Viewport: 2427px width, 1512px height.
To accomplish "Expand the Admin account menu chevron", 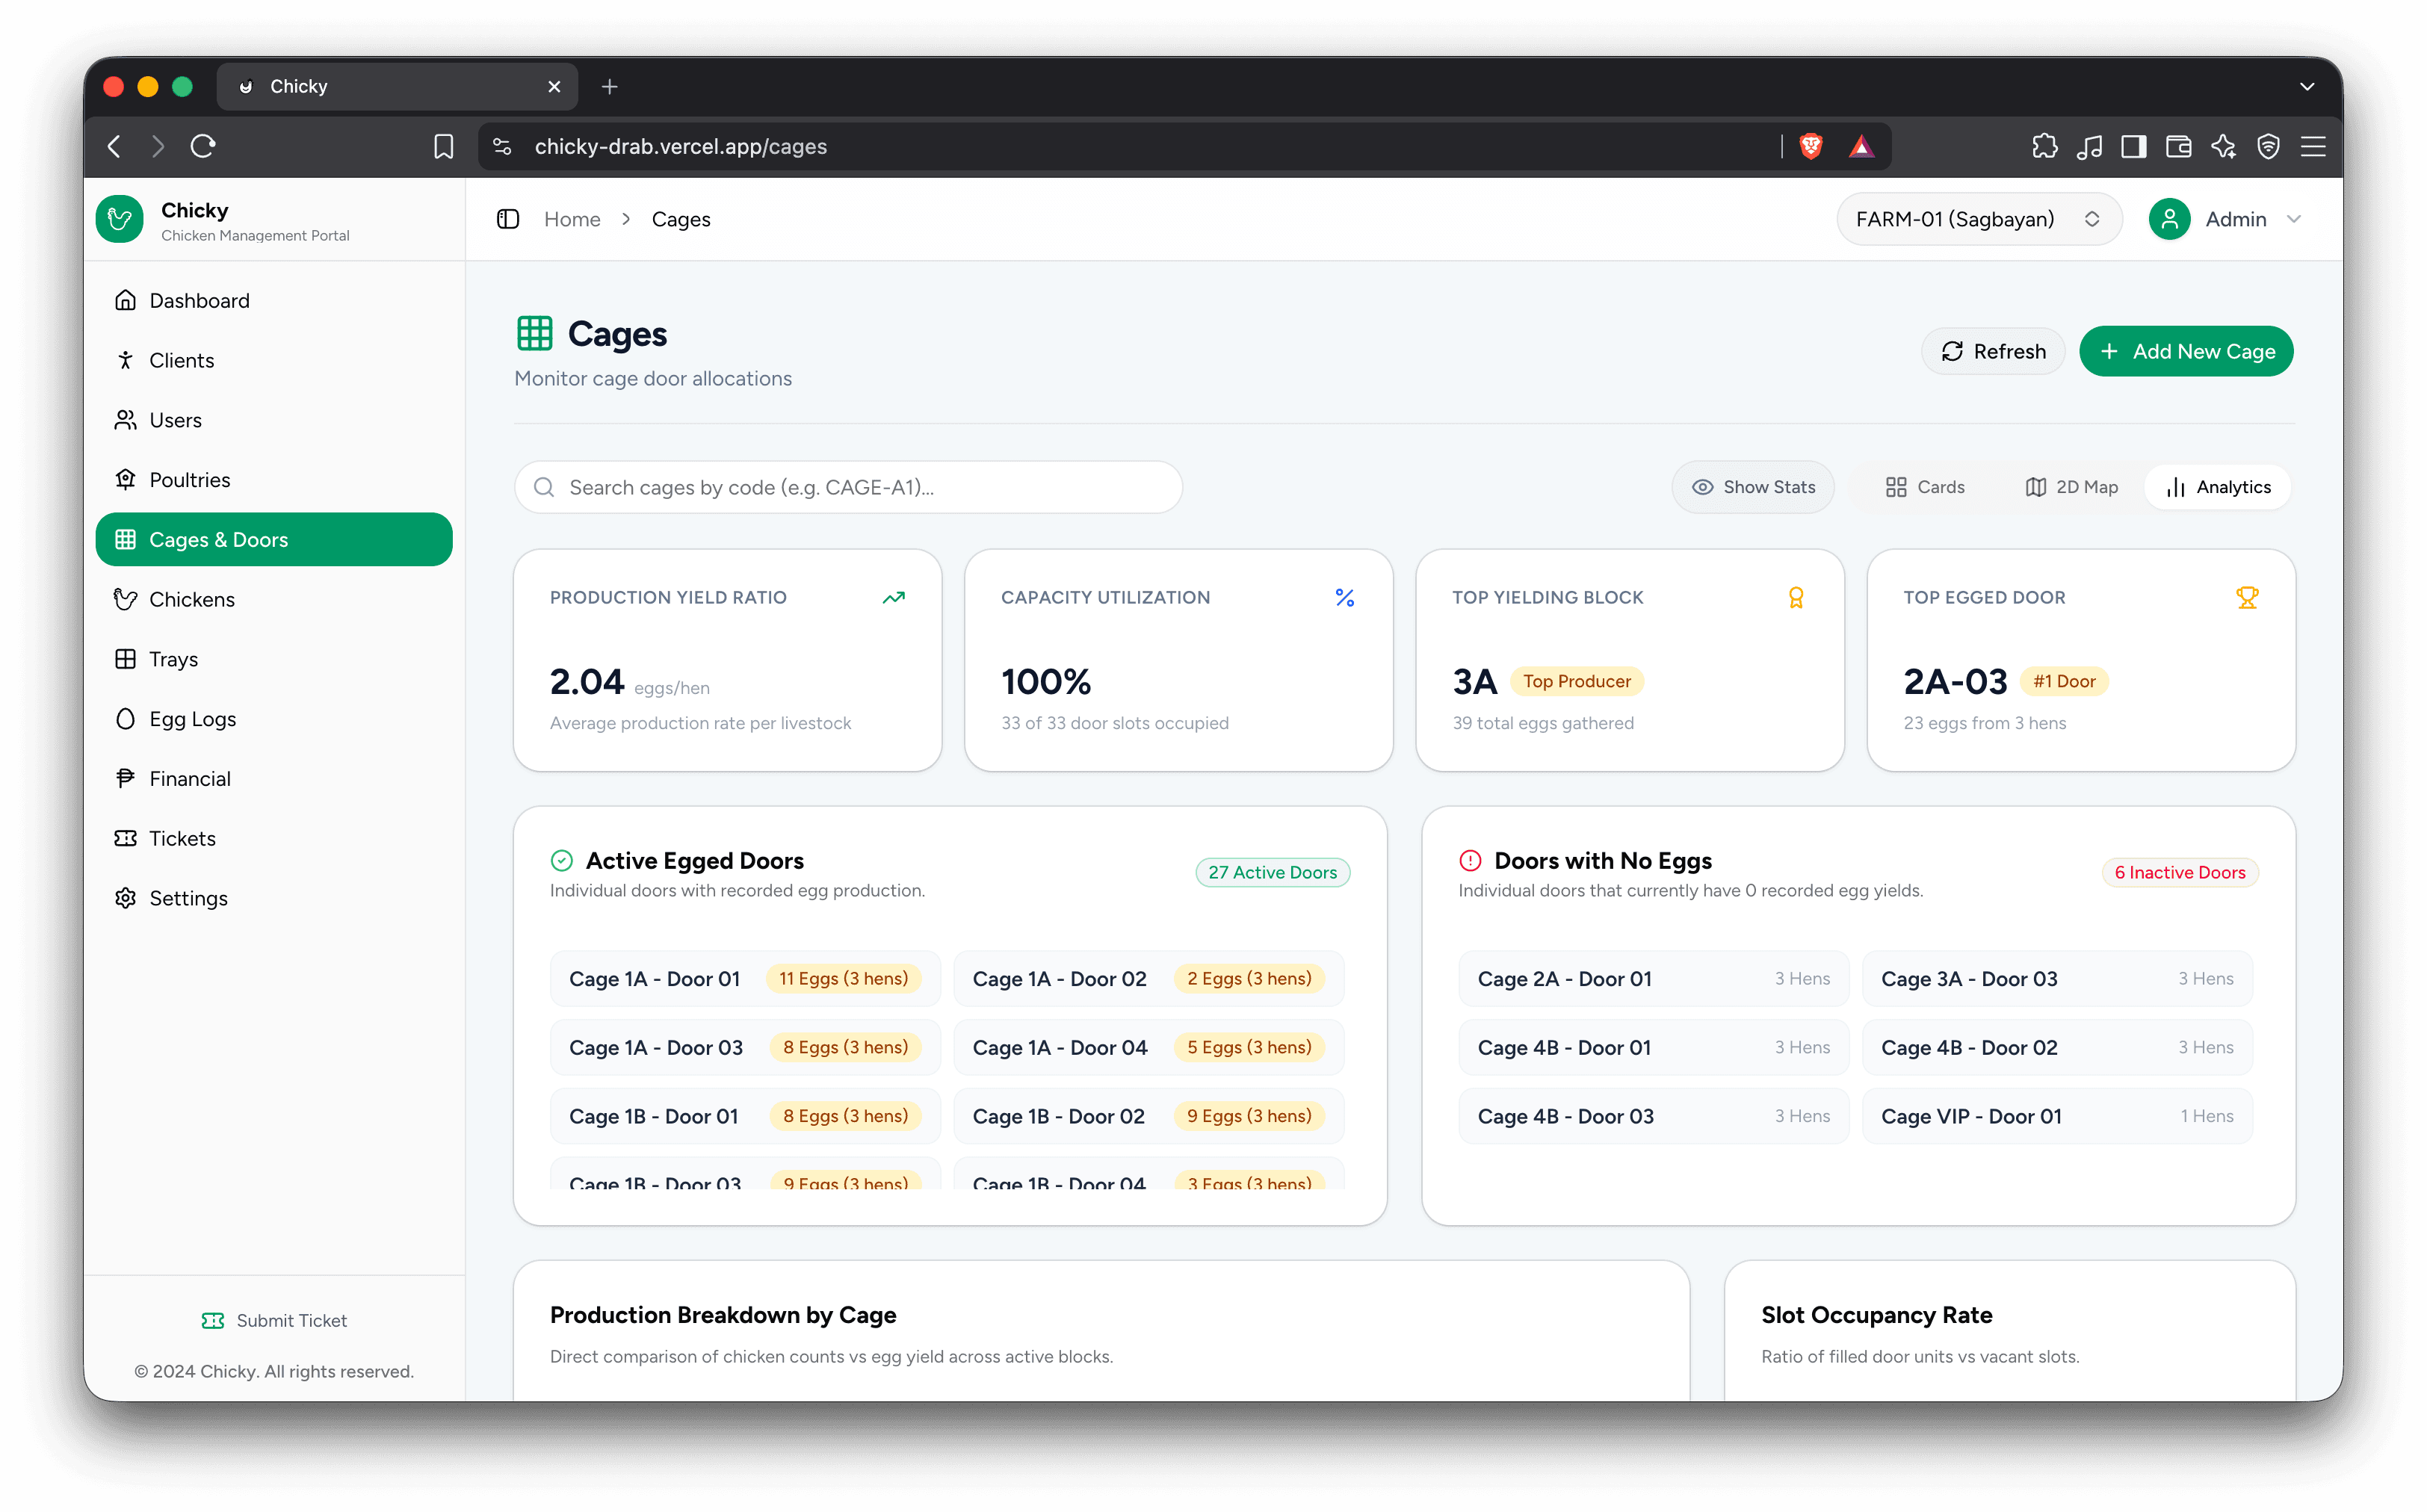I will click(2294, 219).
